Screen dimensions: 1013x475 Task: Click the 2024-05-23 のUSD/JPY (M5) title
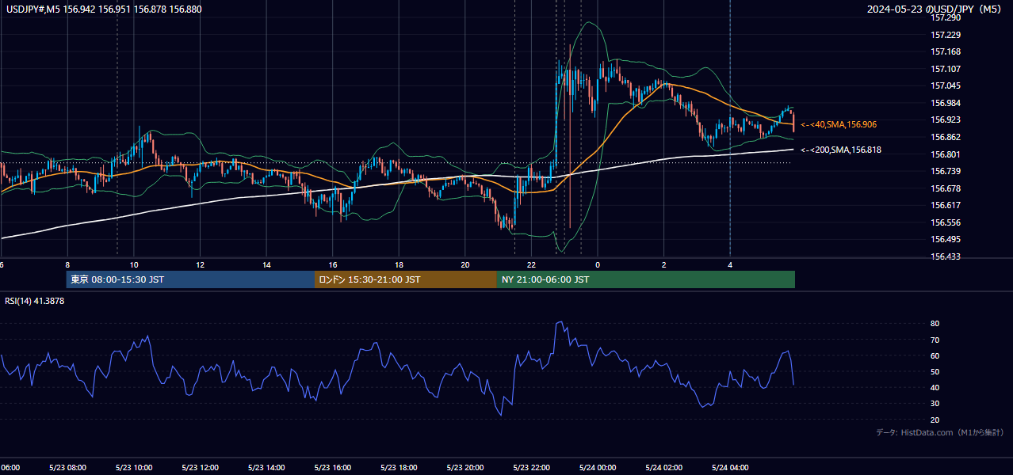point(935,9)
